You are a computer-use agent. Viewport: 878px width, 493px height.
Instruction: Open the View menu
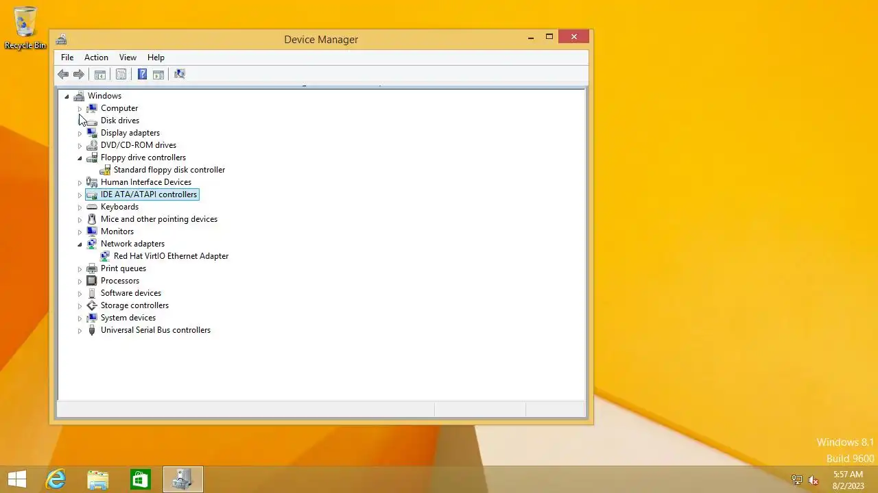pyautogui.click(x=128, y=58)
